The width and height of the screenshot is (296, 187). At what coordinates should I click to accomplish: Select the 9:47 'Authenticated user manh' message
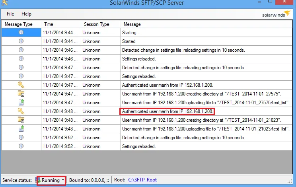[167, 85]
